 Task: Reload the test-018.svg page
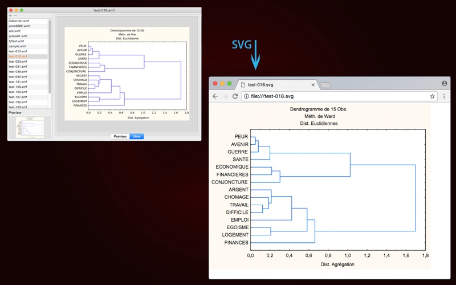click(235, 96)
